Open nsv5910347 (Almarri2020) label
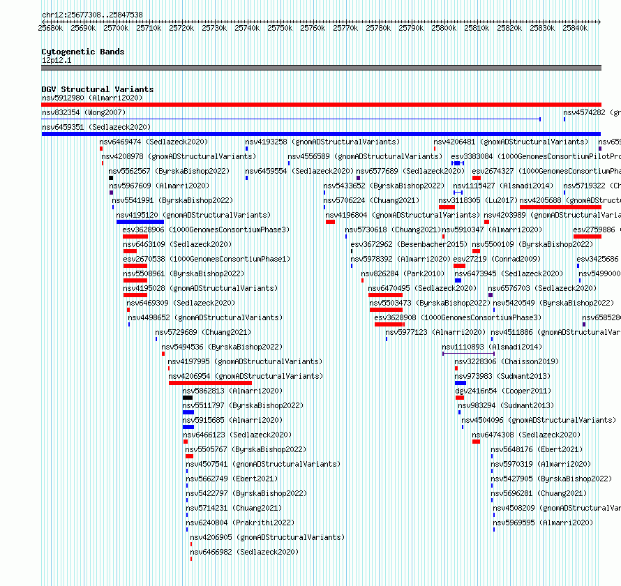The image size is (621, 586). [x=492, y=230]
